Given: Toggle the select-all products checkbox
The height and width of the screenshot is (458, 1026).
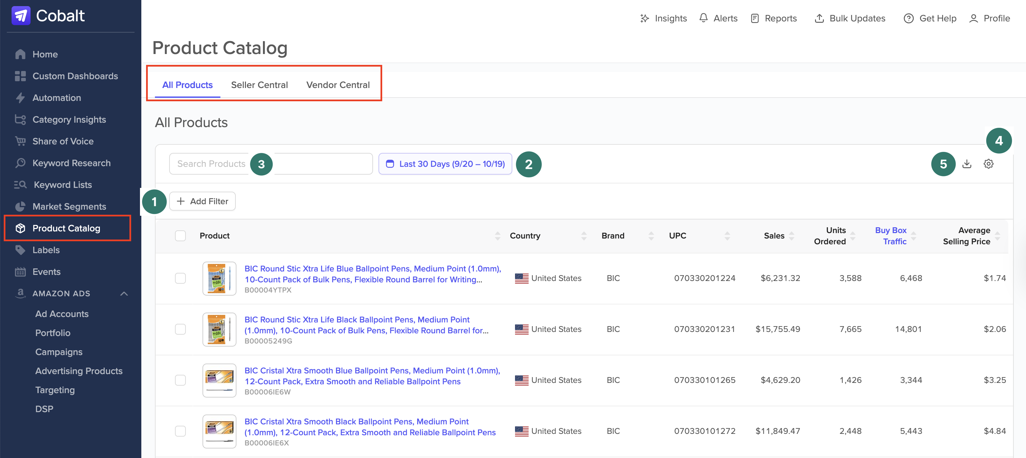Looking at the screenshot, I should click(x=180, y=236).
